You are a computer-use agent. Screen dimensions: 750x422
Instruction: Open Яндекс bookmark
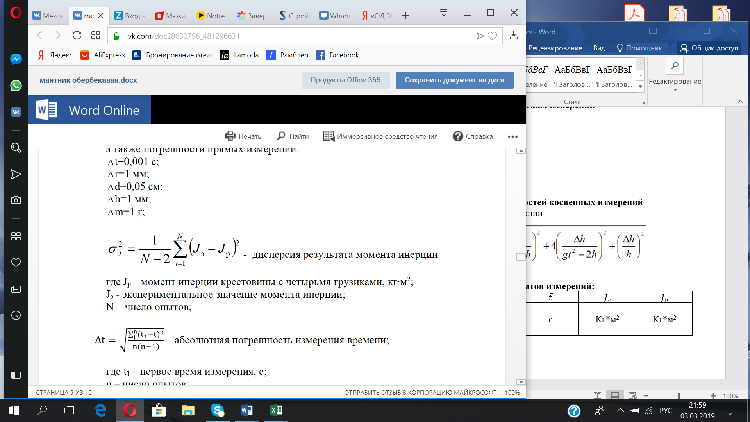coord(55,55)
